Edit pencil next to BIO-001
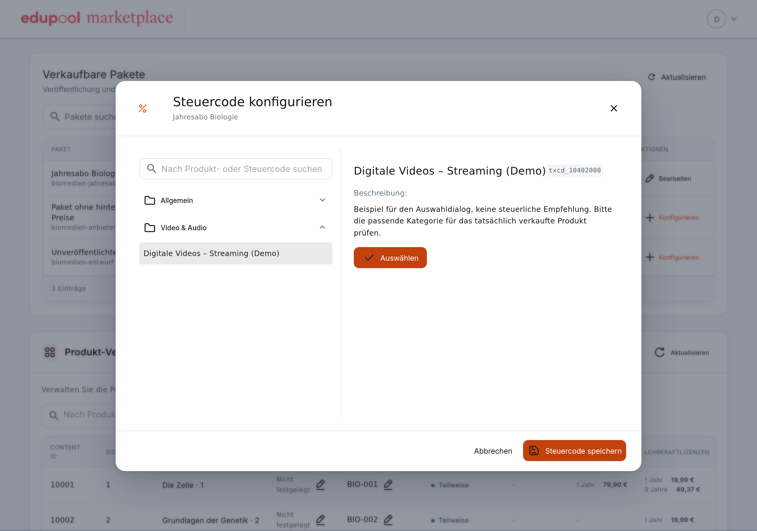757x531 pixels. pyautogui.click(x=388, y=484)
